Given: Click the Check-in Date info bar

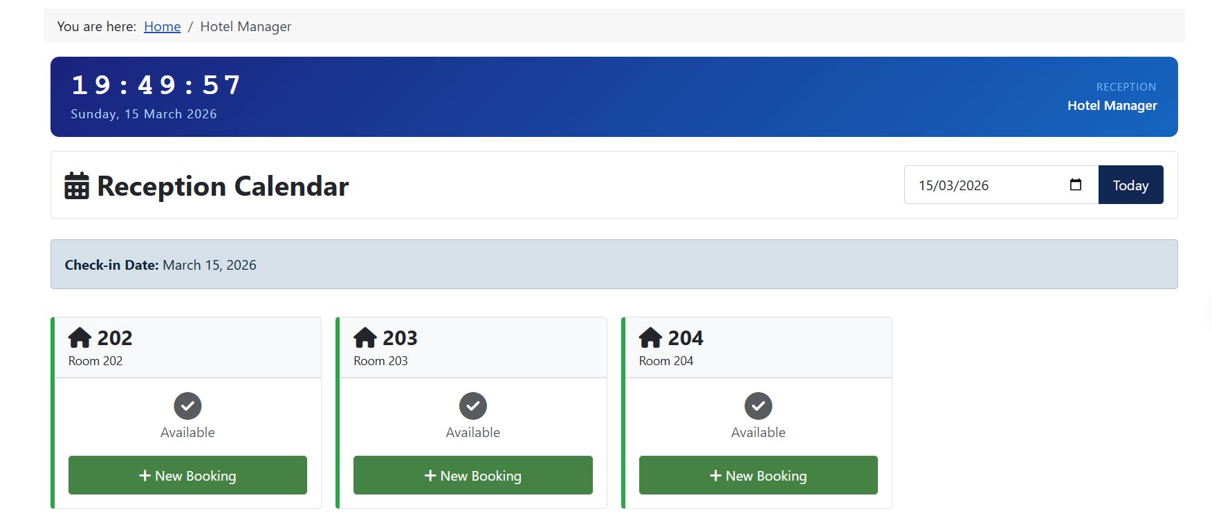Looking at the screenshot, I should [614, 264].
